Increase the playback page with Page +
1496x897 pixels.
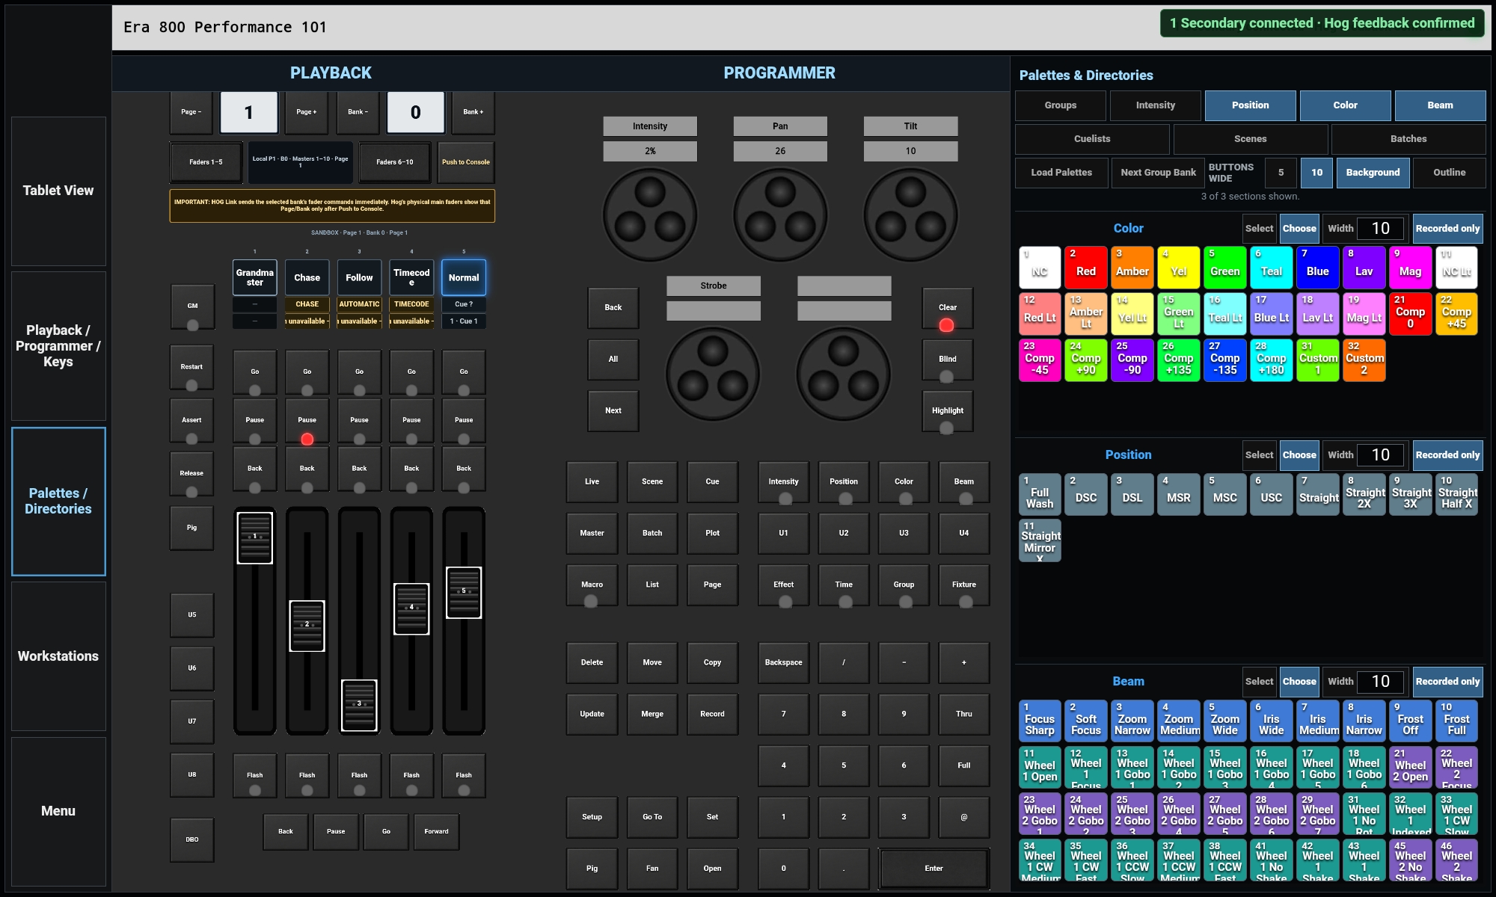pyautogui.click(x=307, y=112)
